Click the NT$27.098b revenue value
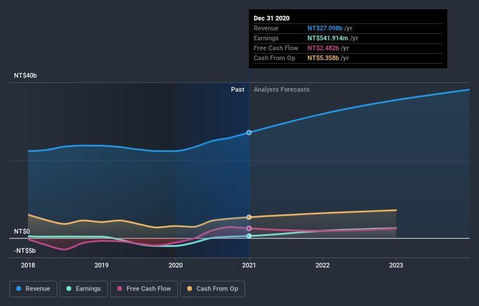Image resolution: width=479 pixels, height=306 pixels. click(325, 28)
